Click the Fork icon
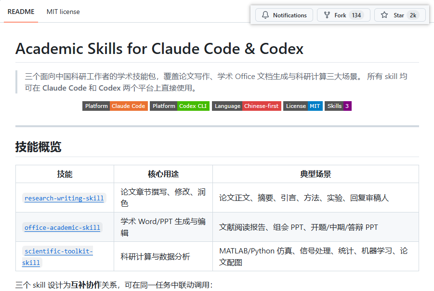Image resolution: width=434 pixels, height=291 pixels. (327, 15)
